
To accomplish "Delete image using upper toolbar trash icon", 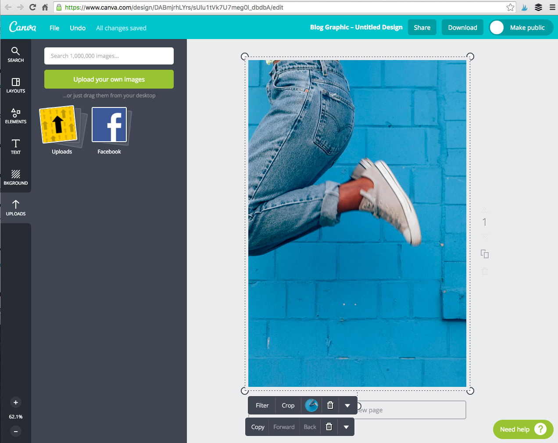I will (330, 405).
